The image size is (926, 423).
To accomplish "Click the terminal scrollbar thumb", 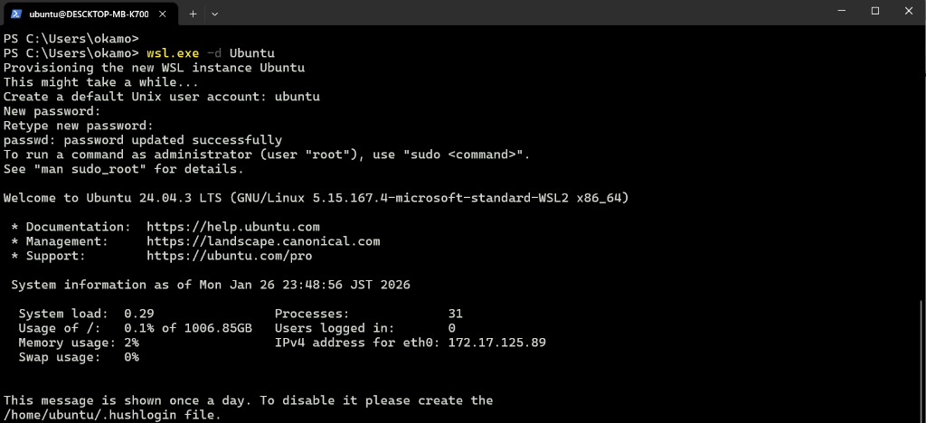I will (921, 360).
